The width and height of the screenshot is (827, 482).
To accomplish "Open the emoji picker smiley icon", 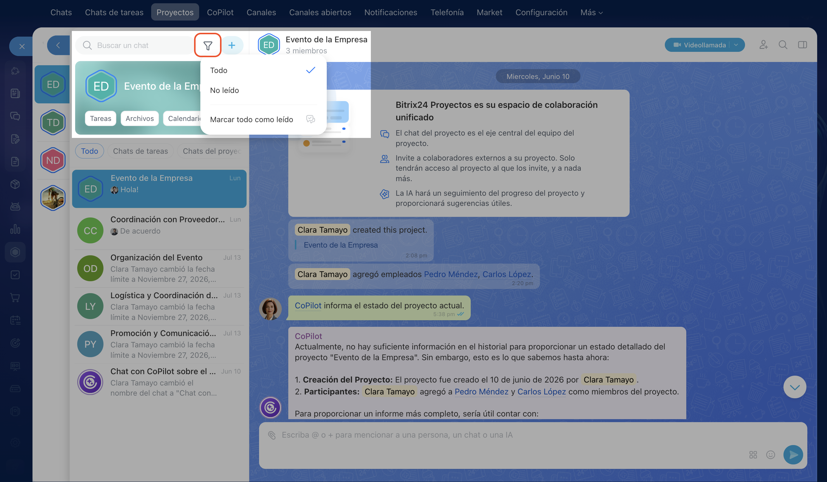I will [x=771, y=455].
